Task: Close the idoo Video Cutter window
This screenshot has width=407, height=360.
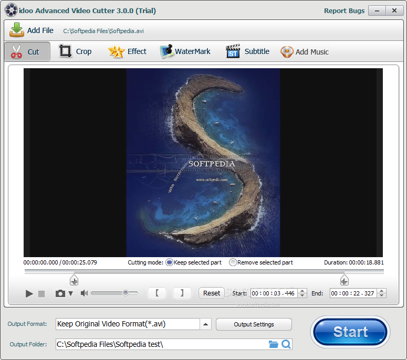Action: [x=394, y=10]
